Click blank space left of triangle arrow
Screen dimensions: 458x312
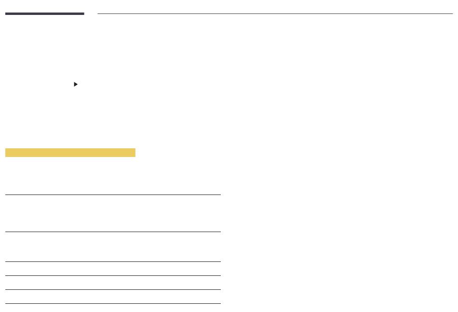click(x=38, y=84)
